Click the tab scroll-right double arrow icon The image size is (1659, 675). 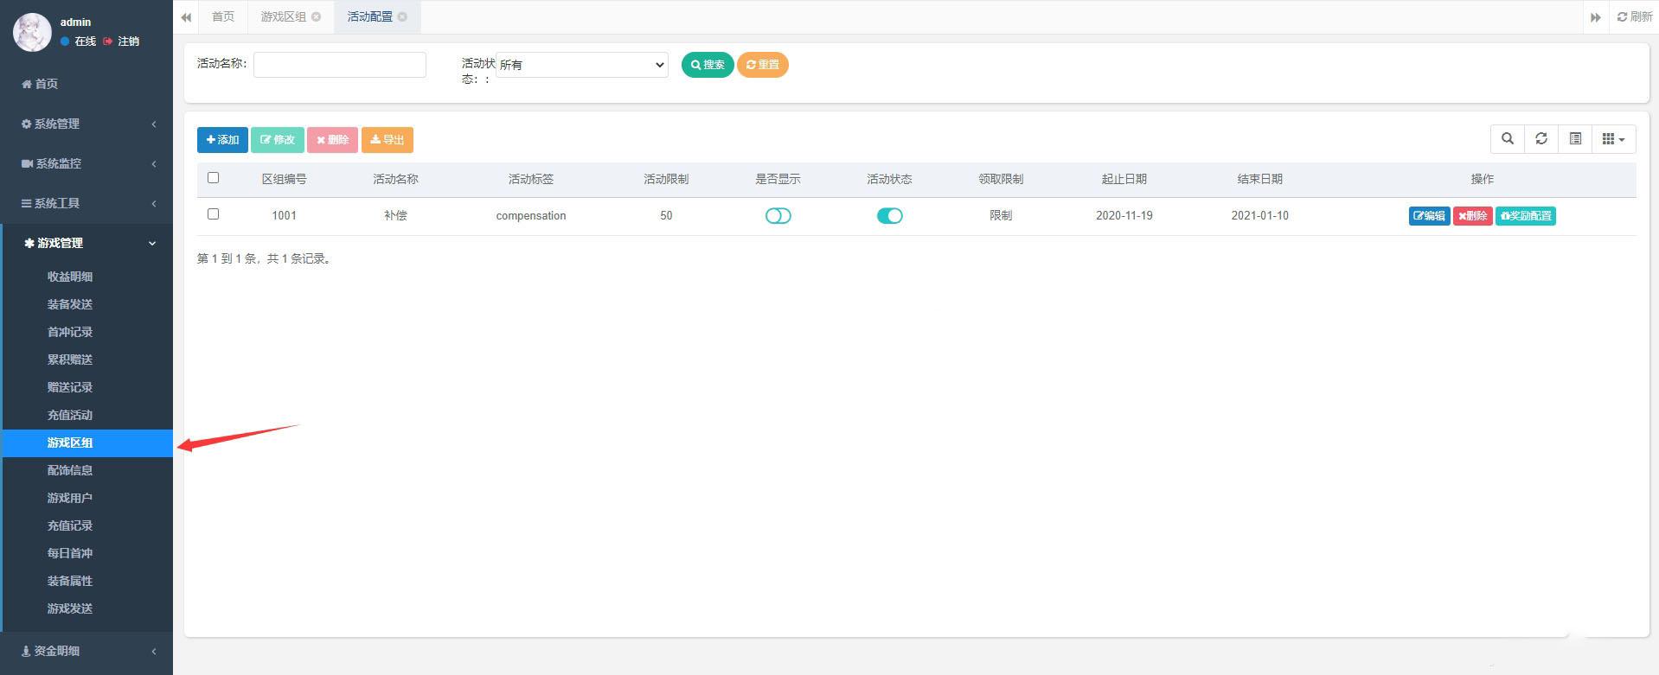[x=1596, y=17]
